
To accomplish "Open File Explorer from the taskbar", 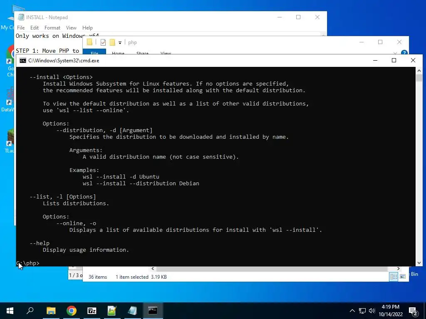I will (x=51, y=311).
